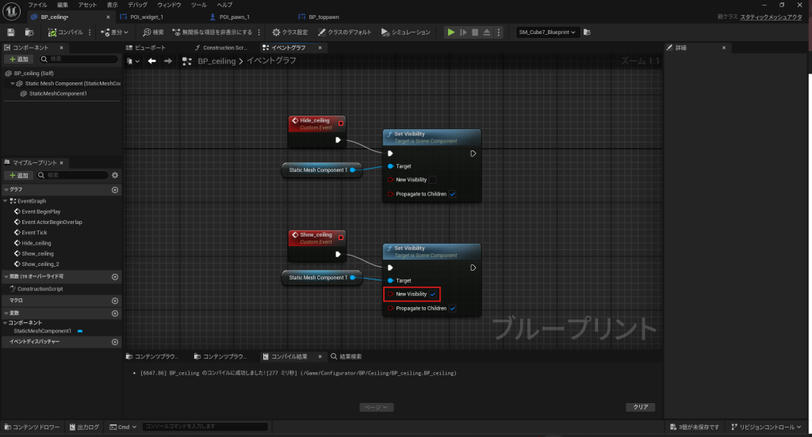Viewport: 812px width, 437px height.
Task: Click the save icon in the toolbar
Action: (11, 32)
